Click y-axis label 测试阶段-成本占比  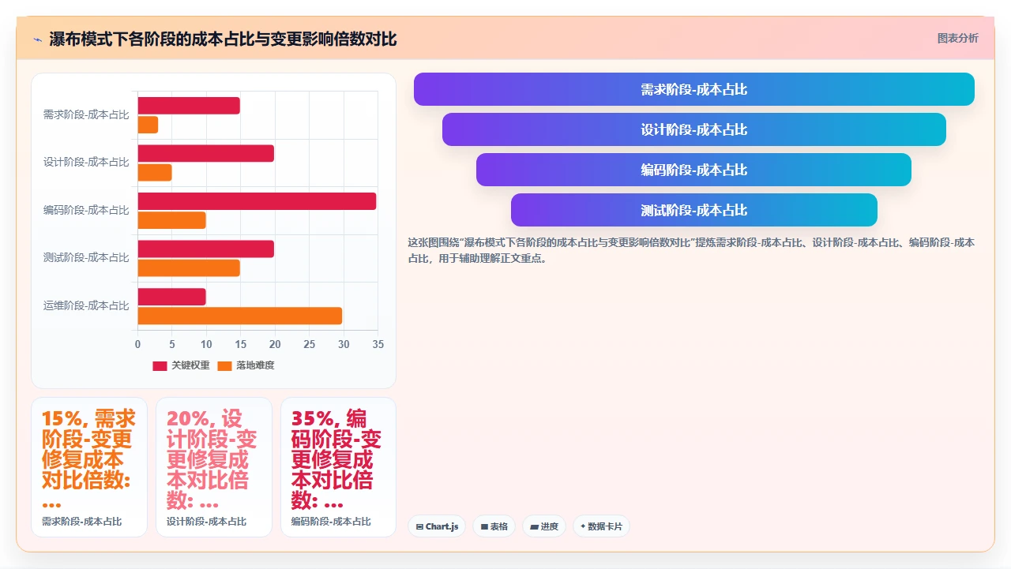86,257
